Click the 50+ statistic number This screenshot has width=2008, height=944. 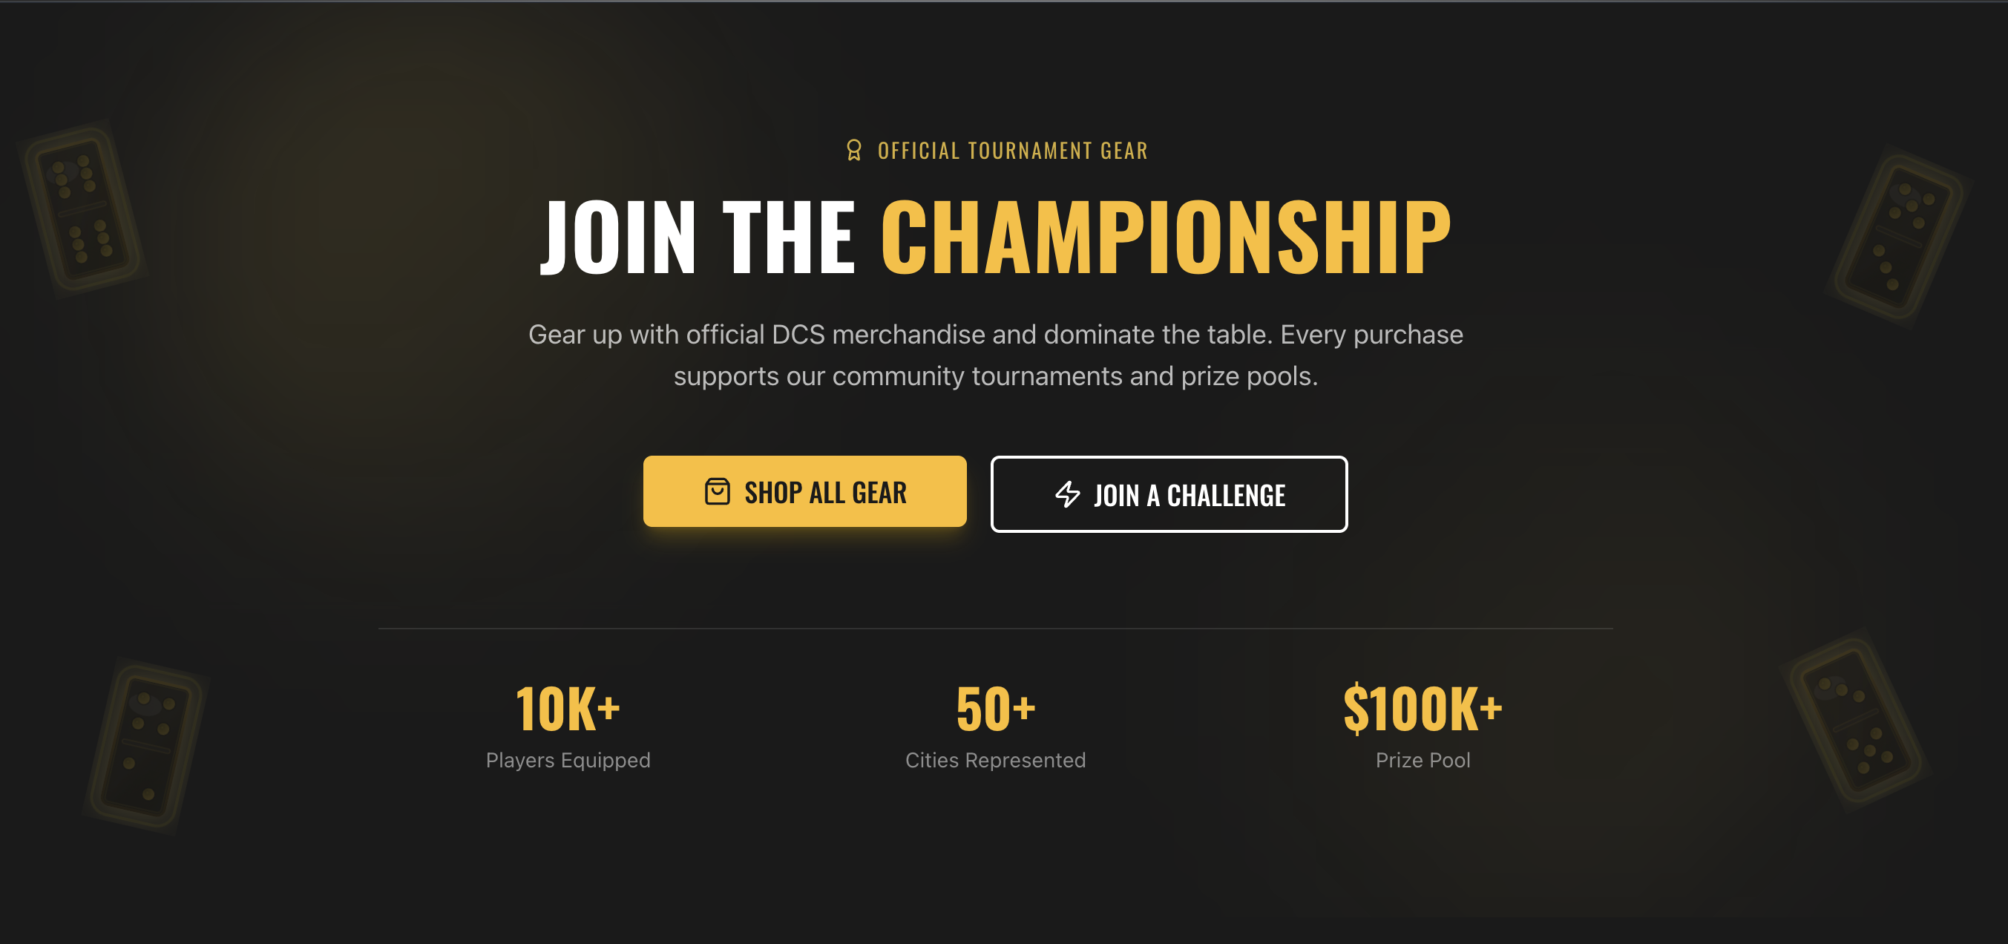[995, 709]
